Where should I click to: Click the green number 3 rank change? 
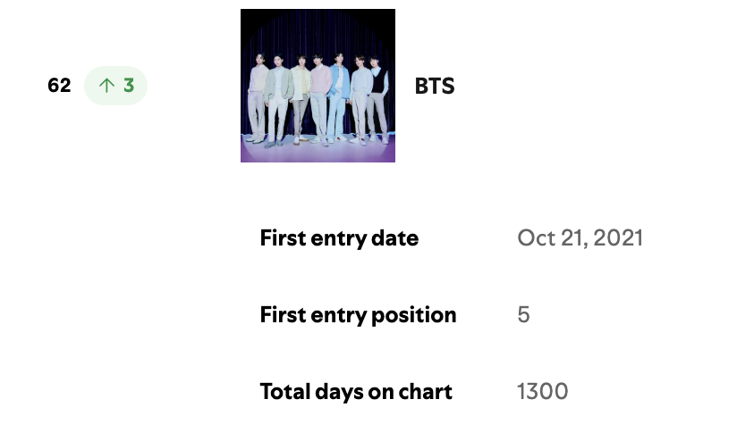129,86
